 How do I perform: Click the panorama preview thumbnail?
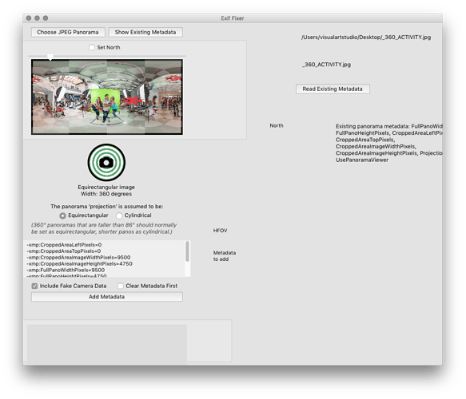point(107,97)
